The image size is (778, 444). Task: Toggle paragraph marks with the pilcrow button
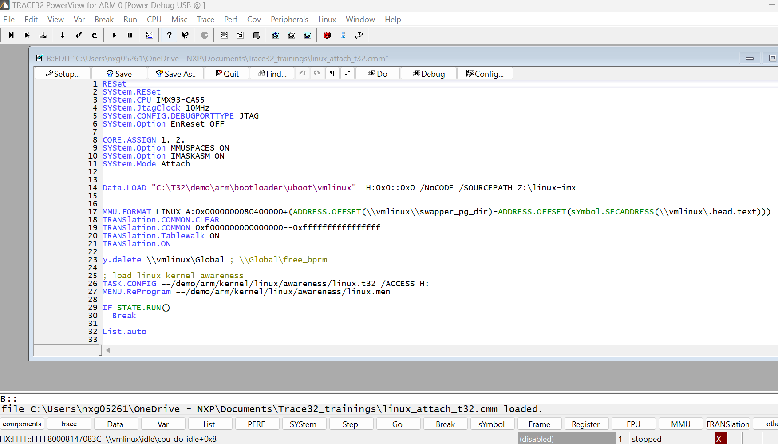(x=332, y=73)
